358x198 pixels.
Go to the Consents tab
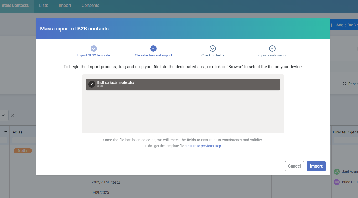click(90, 5)
